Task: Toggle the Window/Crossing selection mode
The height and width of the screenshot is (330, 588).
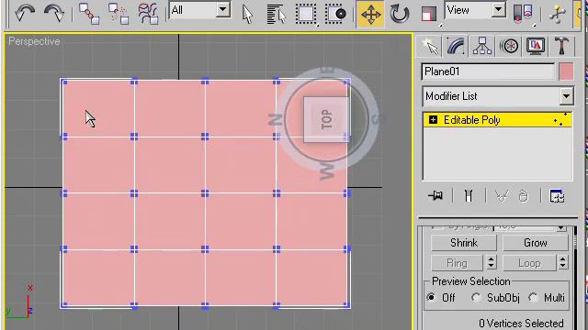Action: click(335, 15)
